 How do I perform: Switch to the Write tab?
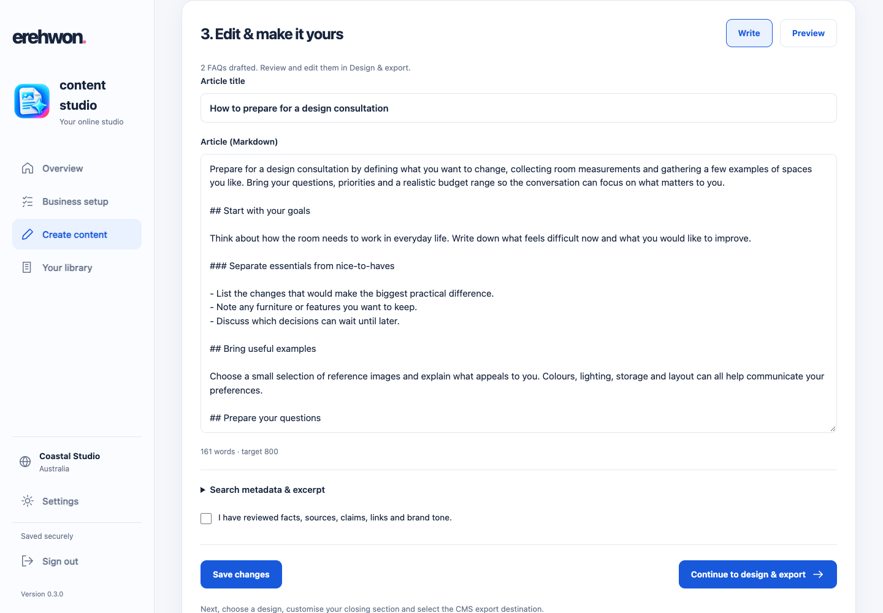(x=749, y=33)
